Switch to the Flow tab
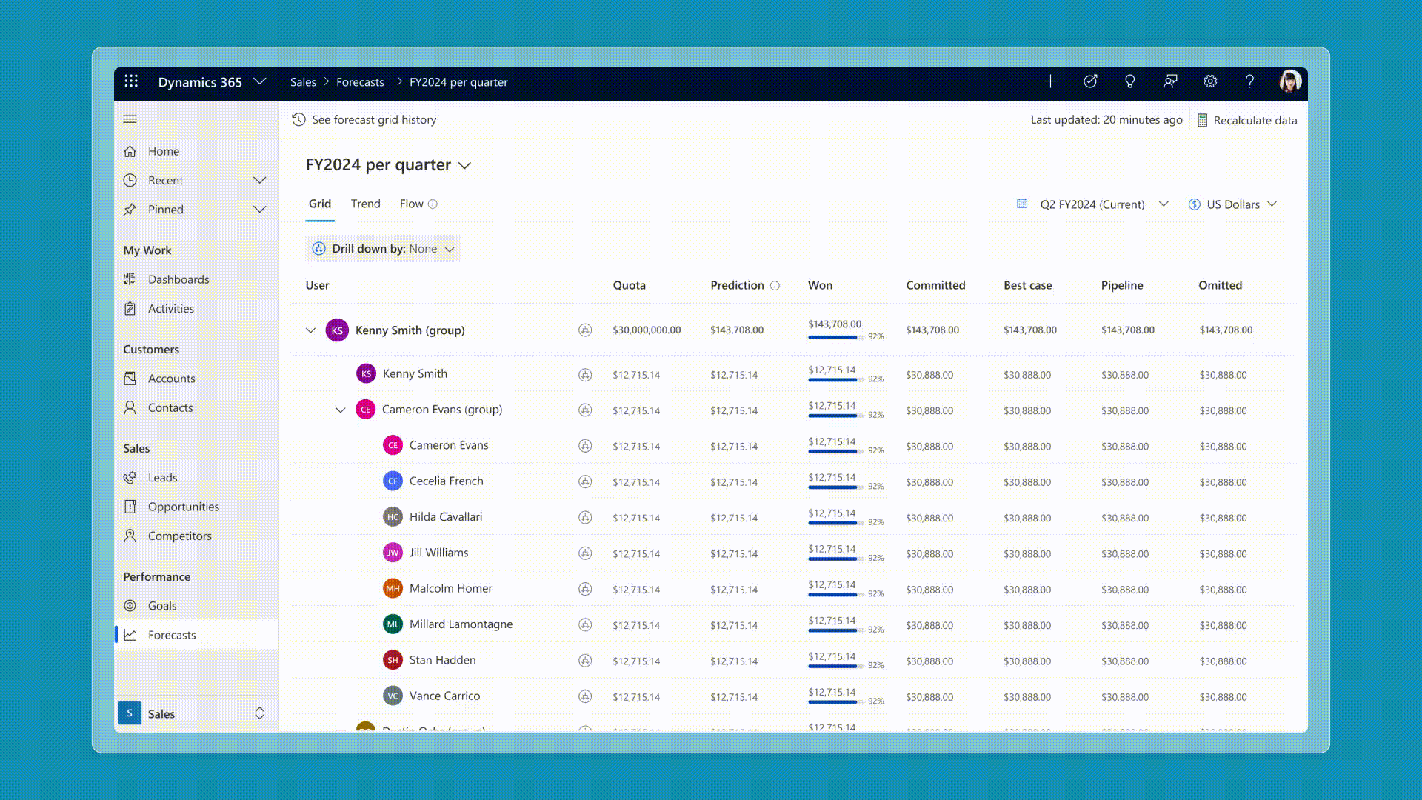Image resolution: width=1422 pixels, height=800 pixels. pos(411,204)
